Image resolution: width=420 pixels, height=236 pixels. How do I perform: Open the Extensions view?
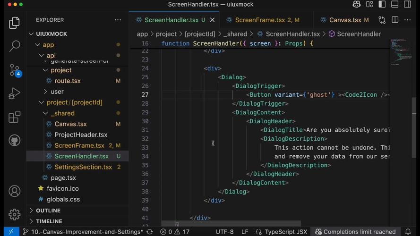[15, 117]
